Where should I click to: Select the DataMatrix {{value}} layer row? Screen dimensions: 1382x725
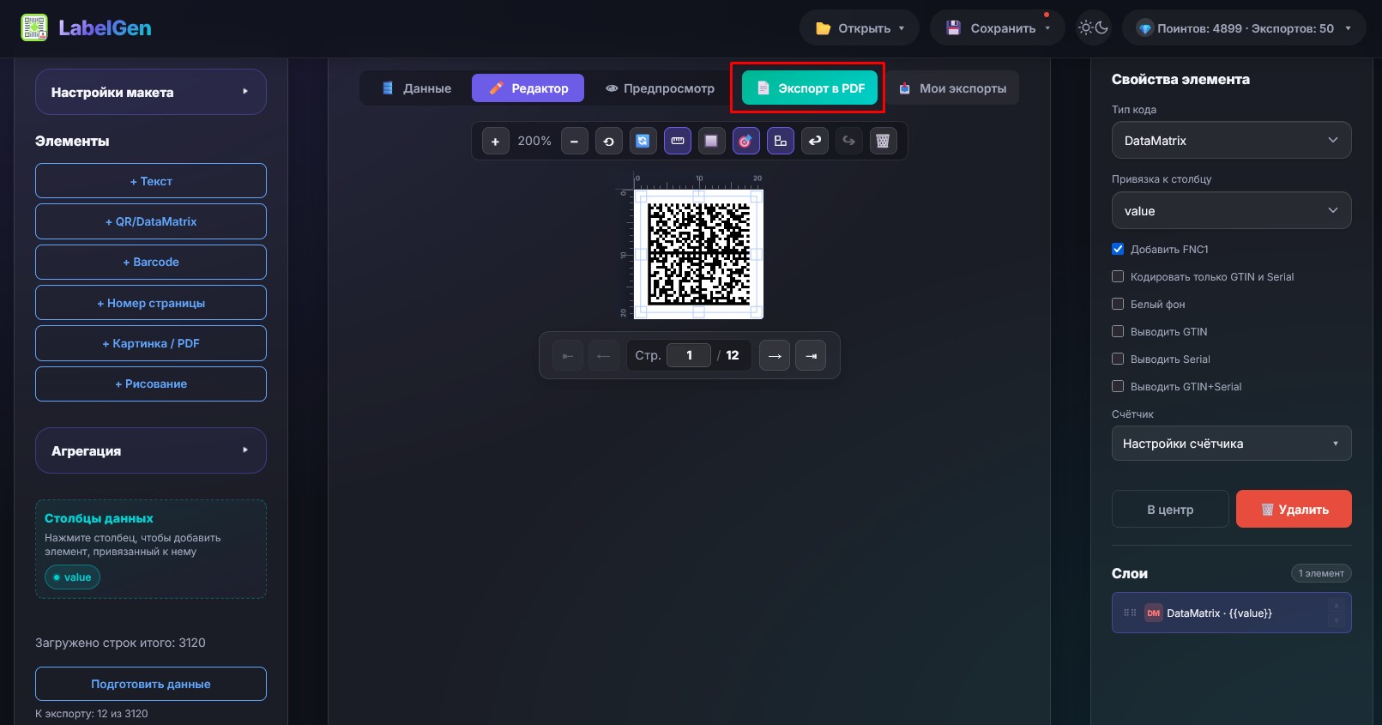(1231, 613)
